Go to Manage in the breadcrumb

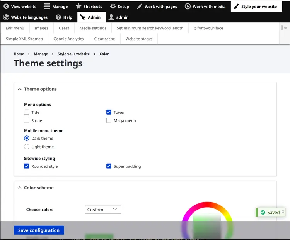41,54
